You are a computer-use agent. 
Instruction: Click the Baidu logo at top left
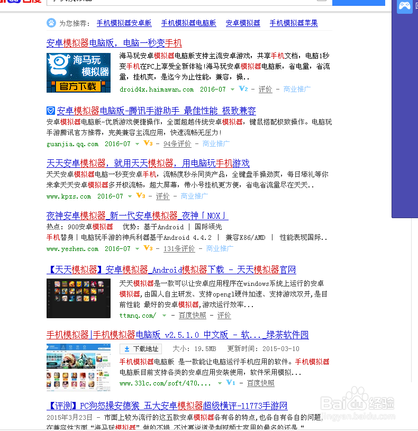point(21,2)
